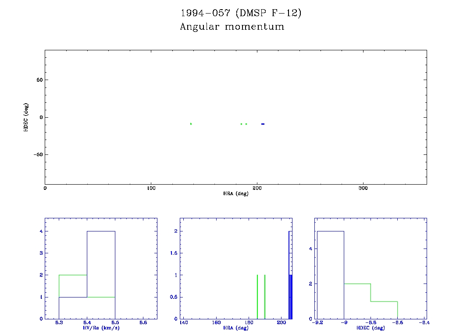The width and height of the screenshot is (449, 336).
Task: Click the "160" tick label on the HRA histogram
Action: coord(216,323)
